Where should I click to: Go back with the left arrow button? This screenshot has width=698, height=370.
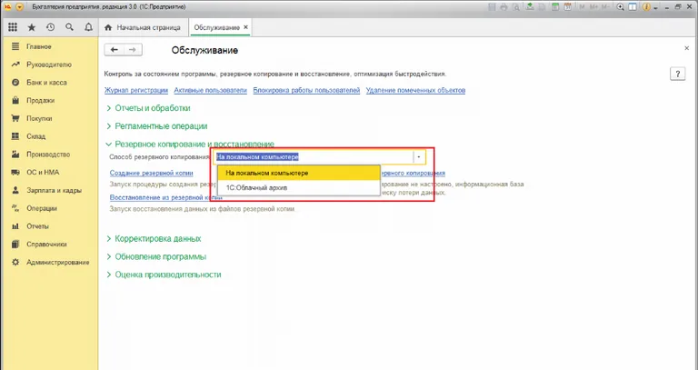click(114, 50)
